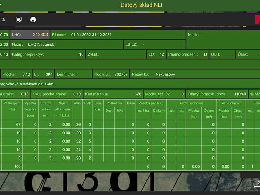Select the title Datový sklad NLI

pos(141,5)
